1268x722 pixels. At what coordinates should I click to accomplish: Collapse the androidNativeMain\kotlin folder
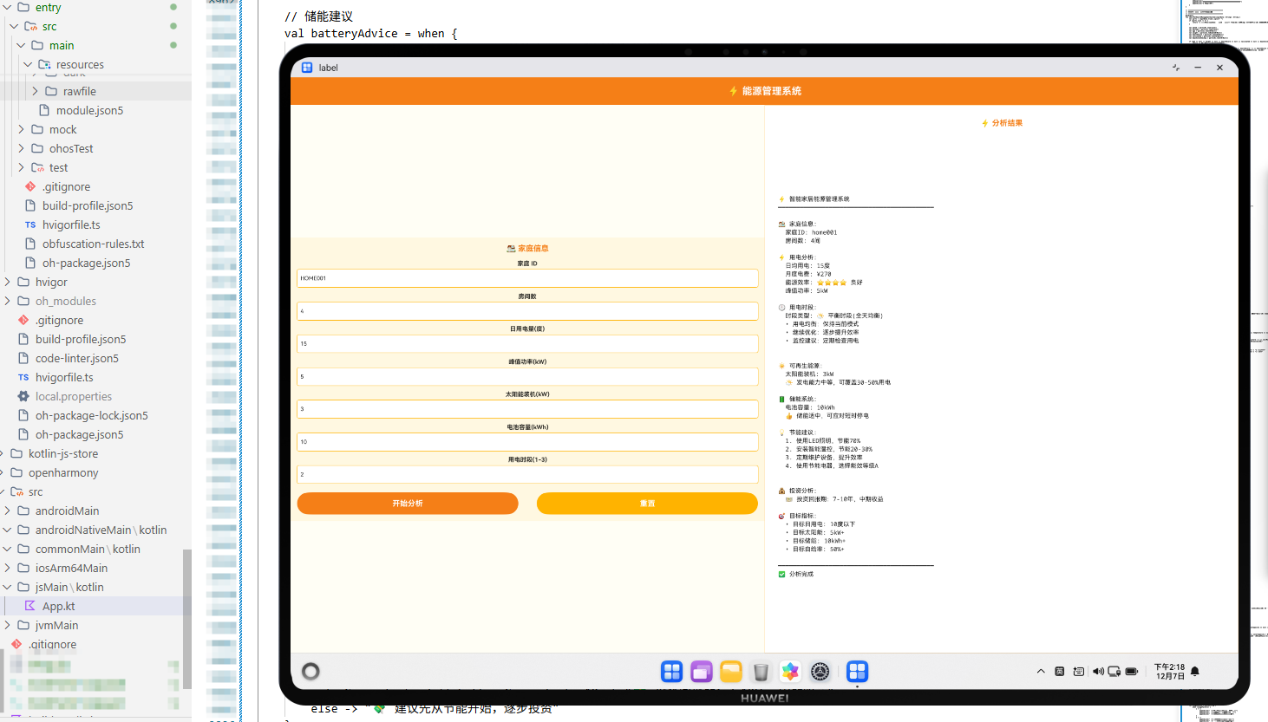(7, 530)
